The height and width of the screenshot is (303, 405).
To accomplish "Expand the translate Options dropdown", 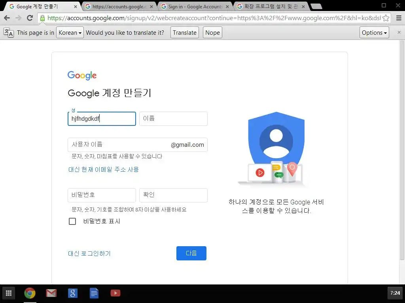I will pos(374,32).
